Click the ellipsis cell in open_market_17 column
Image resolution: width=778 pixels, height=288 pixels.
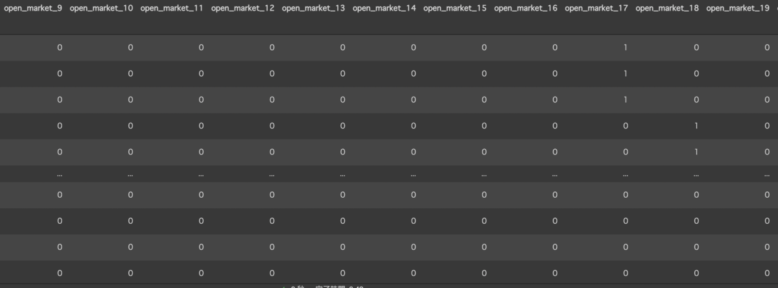pyautogui.click(x=625, y=174)
